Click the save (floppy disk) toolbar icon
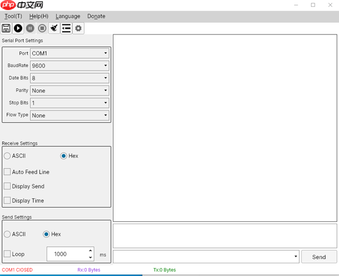The width and height of the screenshot is (339, 276). pyautogui.click(x=6, y=28)
